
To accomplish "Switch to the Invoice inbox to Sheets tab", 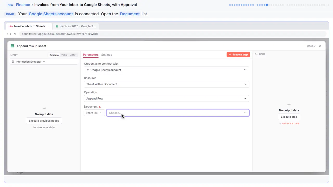I will [29, 26].
